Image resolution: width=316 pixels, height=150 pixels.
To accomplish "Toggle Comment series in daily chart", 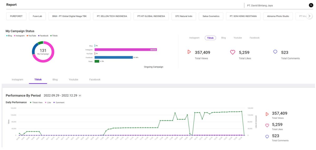I will coord(59,103).
